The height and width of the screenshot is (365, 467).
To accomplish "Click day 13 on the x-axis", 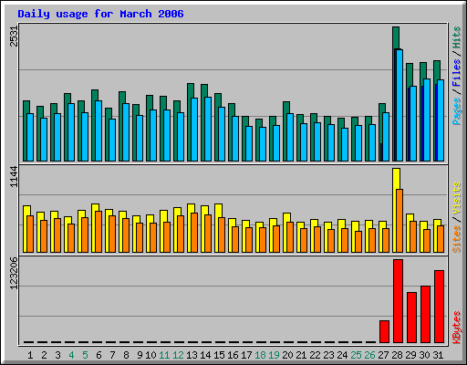I will pos(192,355).
